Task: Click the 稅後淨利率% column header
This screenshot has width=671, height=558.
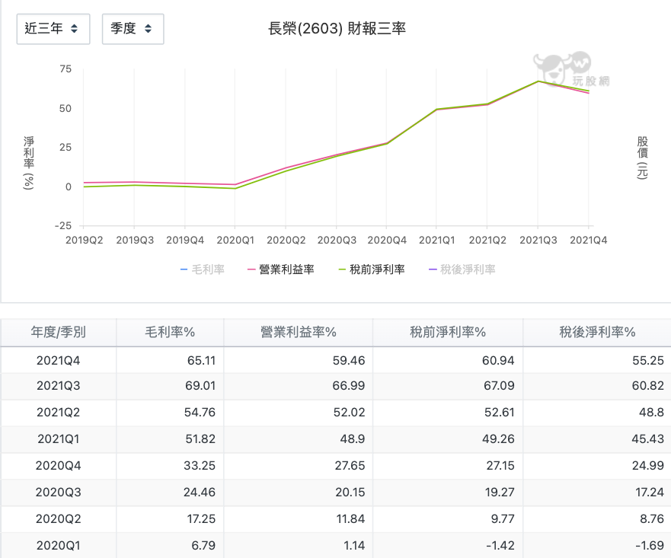Action: (597, 332)
